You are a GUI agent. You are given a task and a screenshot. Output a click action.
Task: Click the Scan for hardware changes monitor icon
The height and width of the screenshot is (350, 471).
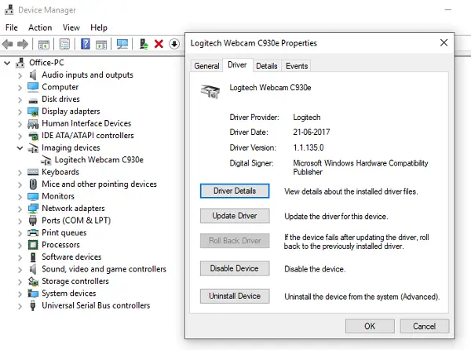[122, 45]
